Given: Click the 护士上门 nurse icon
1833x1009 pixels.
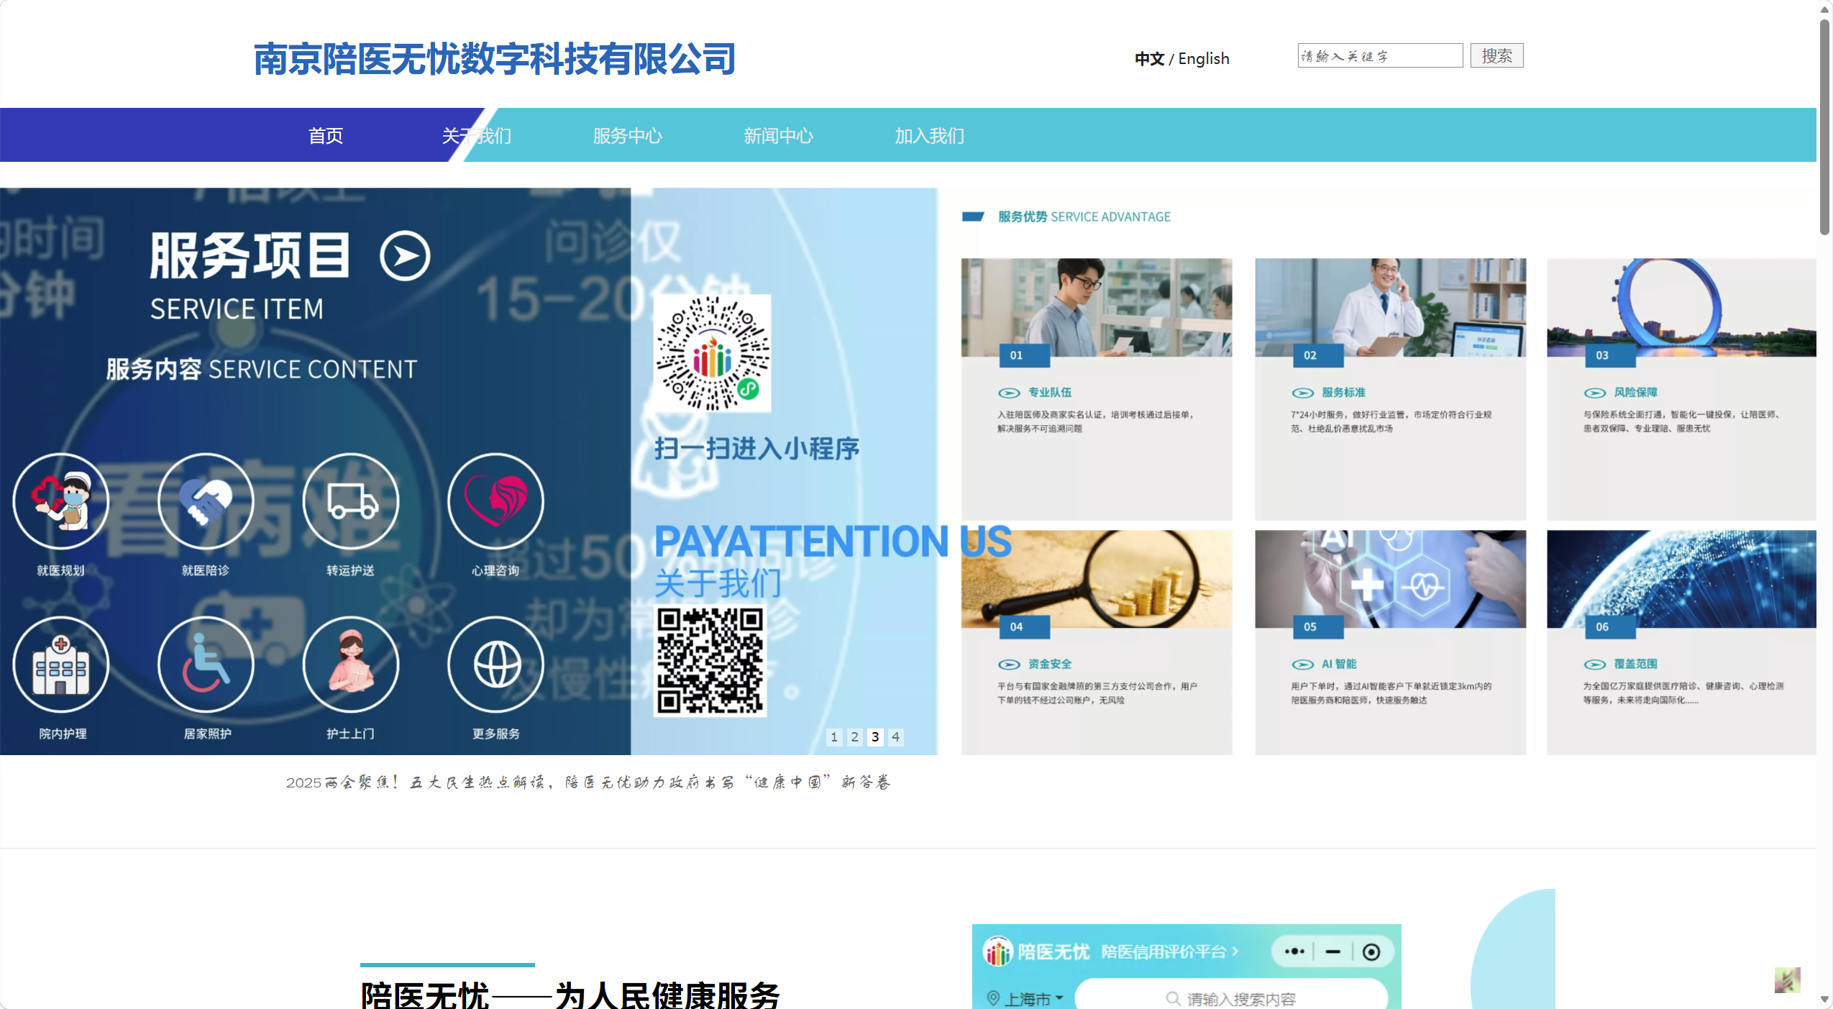Looking at the screenshot, I should [x=351, y=665].
